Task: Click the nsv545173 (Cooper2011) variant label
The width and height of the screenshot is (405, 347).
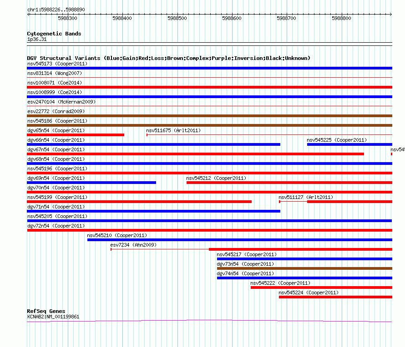Action: click(x=57, y=64)
